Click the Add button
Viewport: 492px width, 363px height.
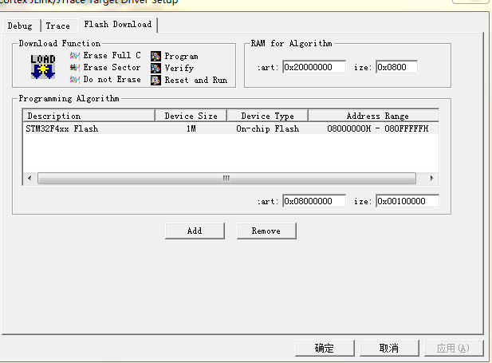click(195, 231)
